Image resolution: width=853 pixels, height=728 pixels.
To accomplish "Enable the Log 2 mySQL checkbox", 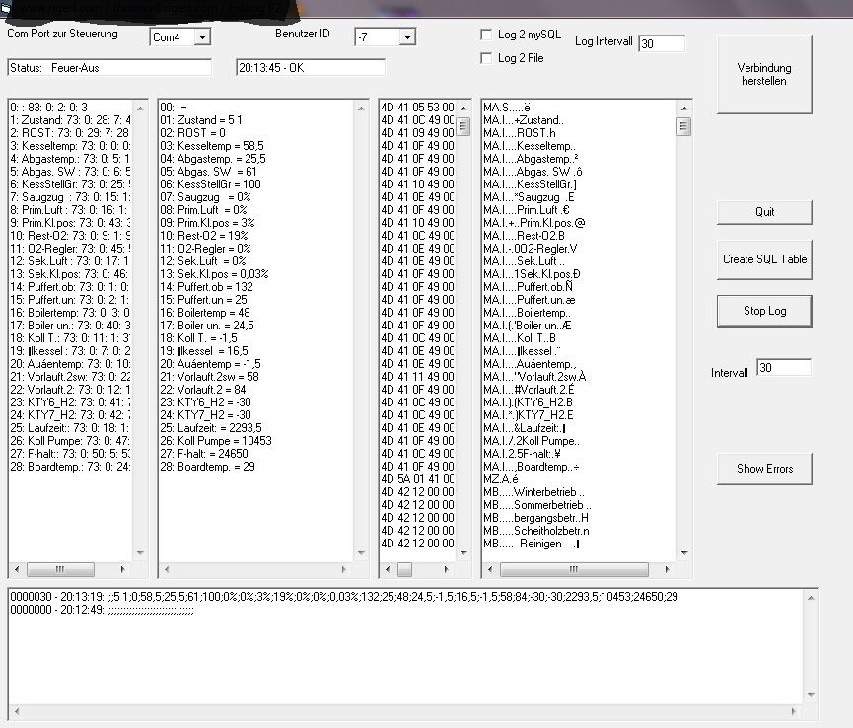I will click(486, 35).
